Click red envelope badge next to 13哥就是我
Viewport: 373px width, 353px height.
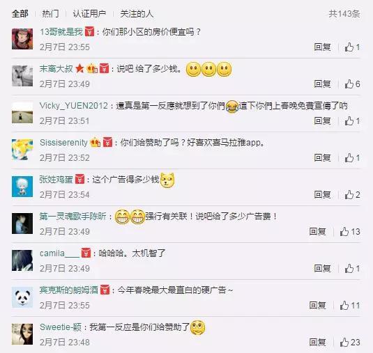pos(89,31)
